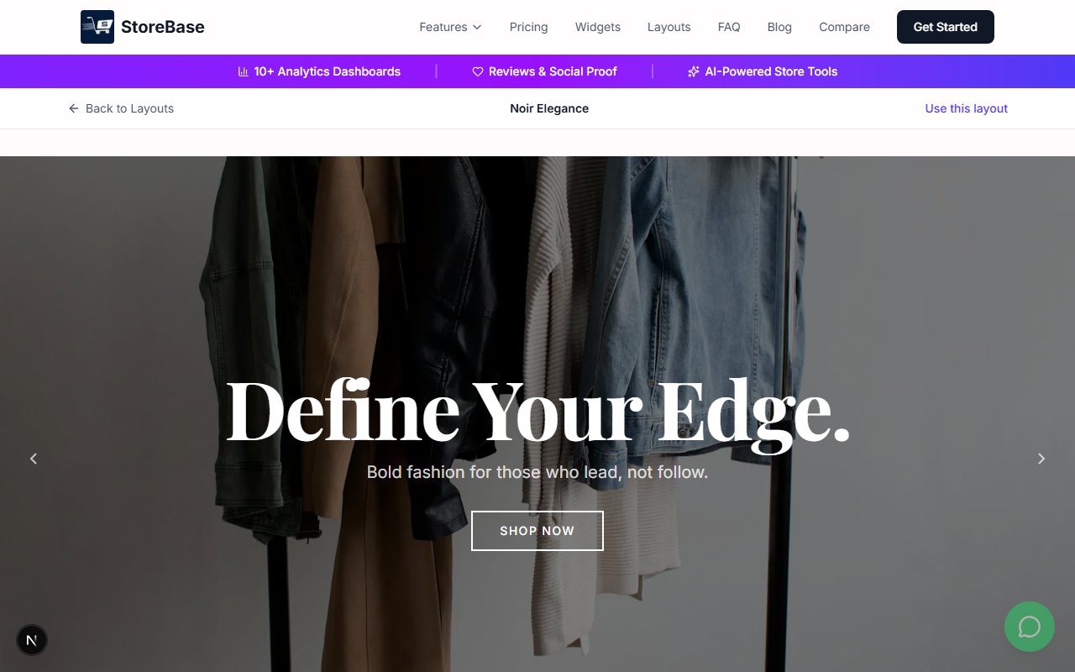The image size is (1075, 672).
Task: Expand the Features dropdown menu
Action: click(x=451, y=27)
